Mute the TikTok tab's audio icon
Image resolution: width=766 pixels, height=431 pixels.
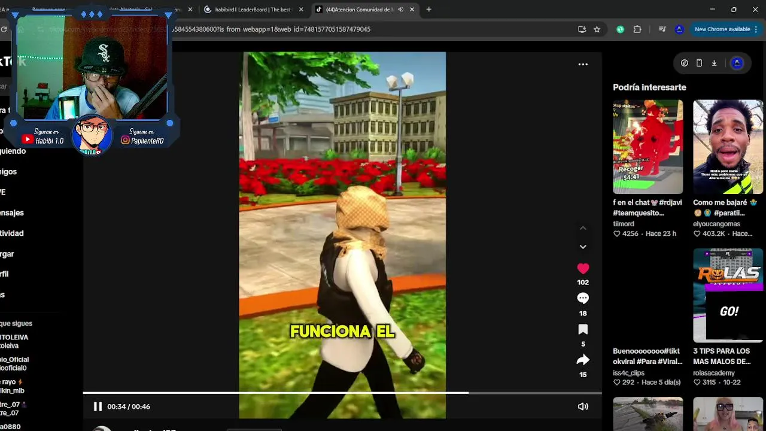tap(400, 10)
